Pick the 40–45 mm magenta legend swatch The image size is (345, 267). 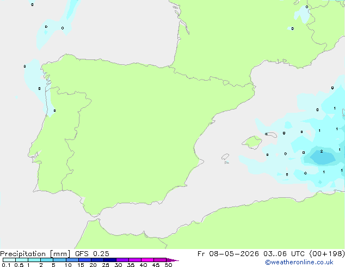[x=147, y=260]
